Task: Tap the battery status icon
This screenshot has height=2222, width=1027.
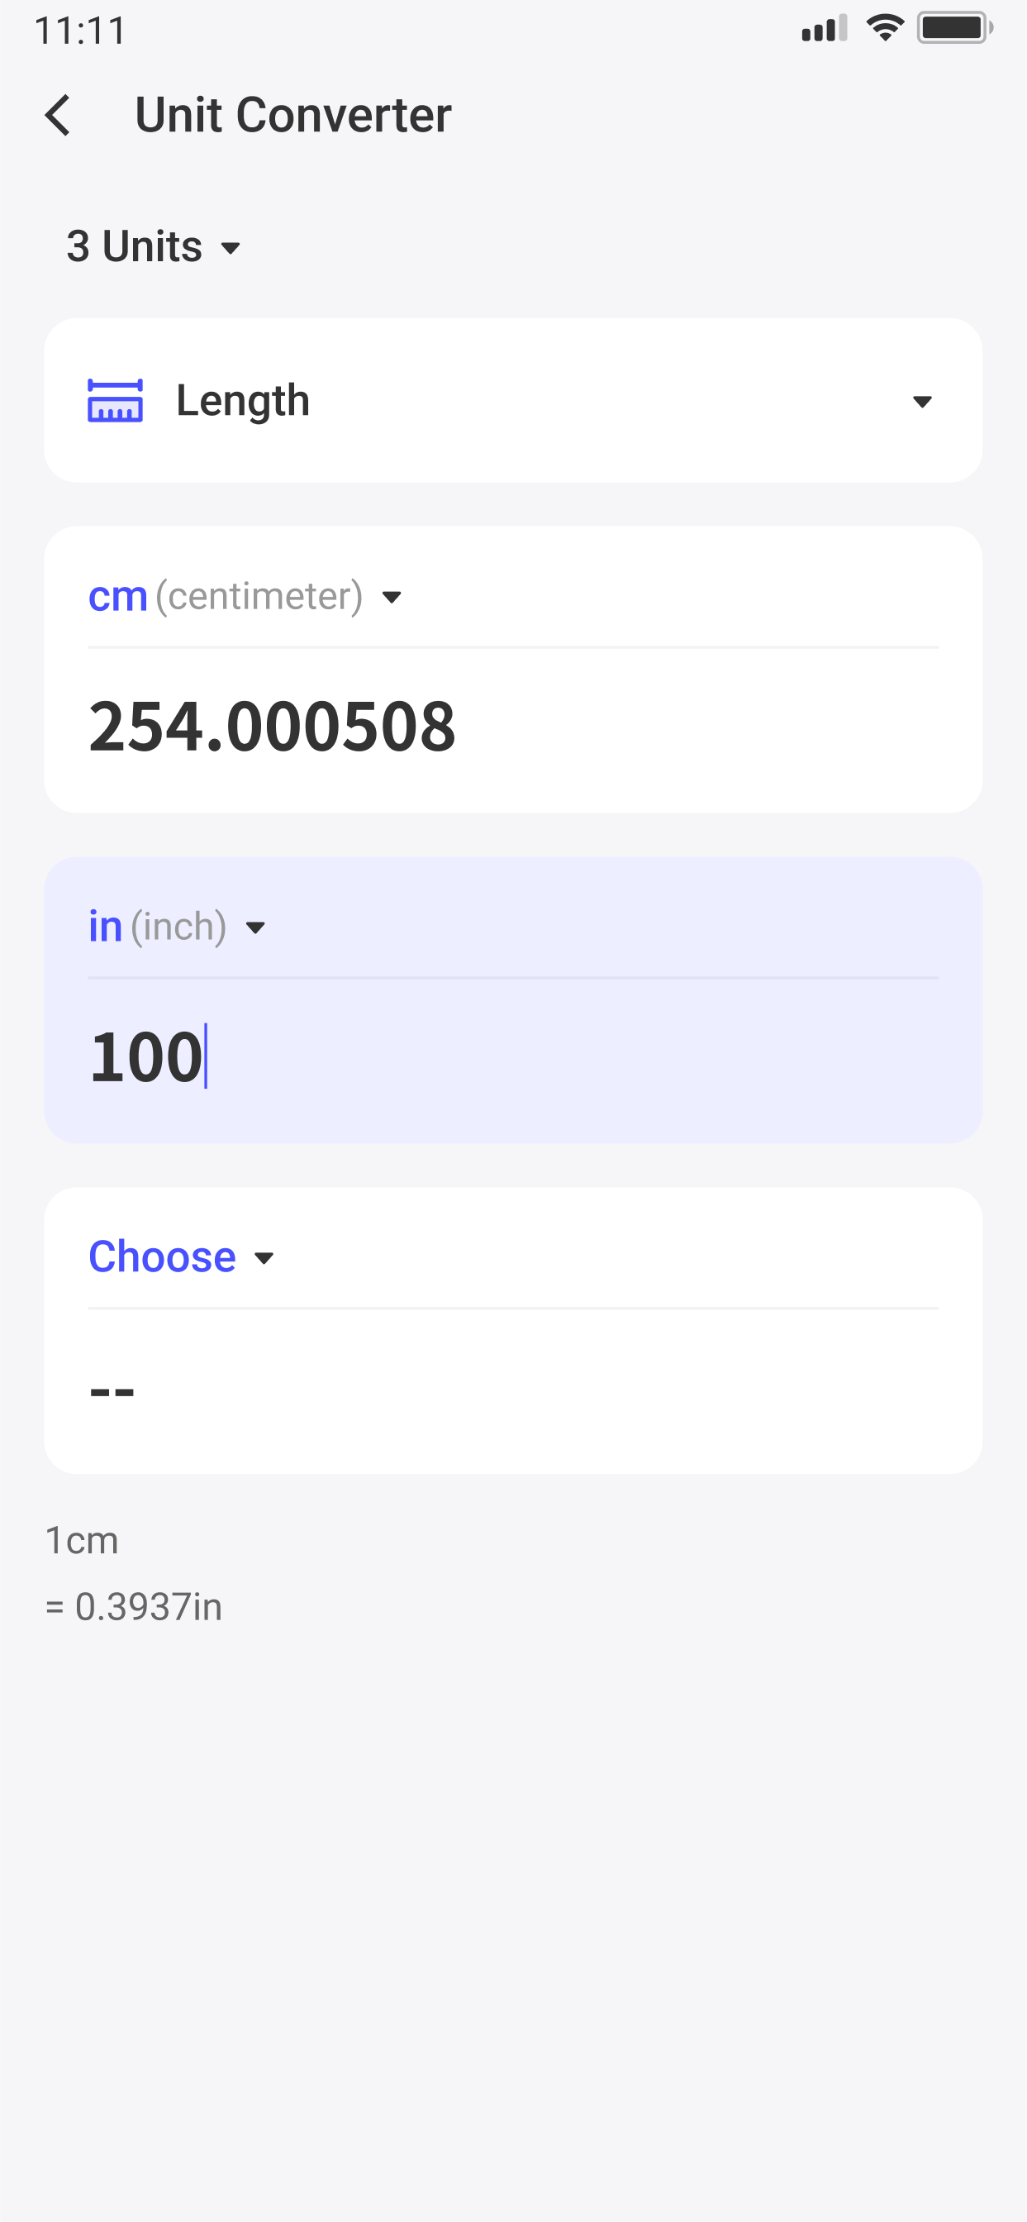Action: (953, 28)
